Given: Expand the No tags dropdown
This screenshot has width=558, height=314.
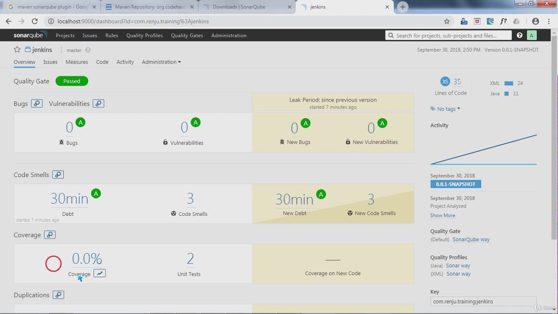Looking at the screenshot, I should click(445, 109).
